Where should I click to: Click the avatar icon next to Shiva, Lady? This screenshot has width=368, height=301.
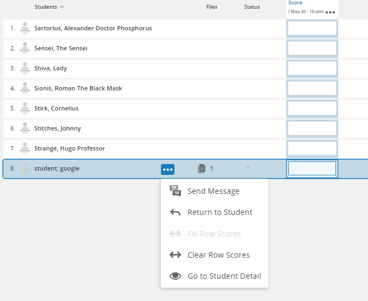point(24,68)
